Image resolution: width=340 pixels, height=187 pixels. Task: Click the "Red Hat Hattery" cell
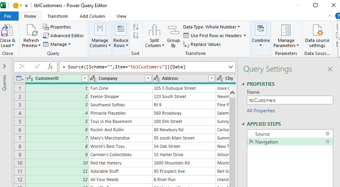(121, 163)
